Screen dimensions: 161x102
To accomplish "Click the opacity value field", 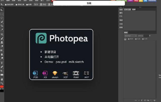I will pyautogui.click(x=146, y=36).
